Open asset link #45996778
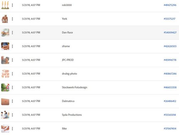Image resolution: width=179 pixels, height=135 pixels. pyautogui.click(x=170, y=60)
